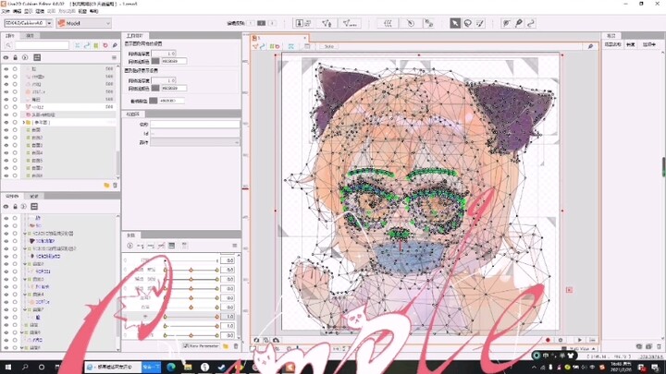Delete parameter using trash icon
Viewport: 666px width, 374px height.
click(x=235, y=345)
